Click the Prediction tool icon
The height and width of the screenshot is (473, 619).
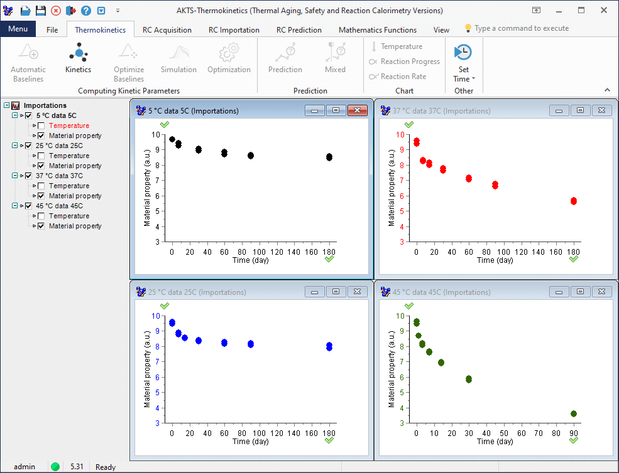(x=285, y=60)
